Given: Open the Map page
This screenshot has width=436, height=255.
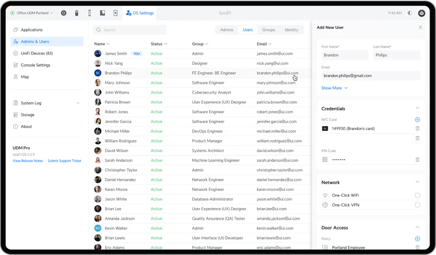Looking at the screenshot, I should coord(47,77).
